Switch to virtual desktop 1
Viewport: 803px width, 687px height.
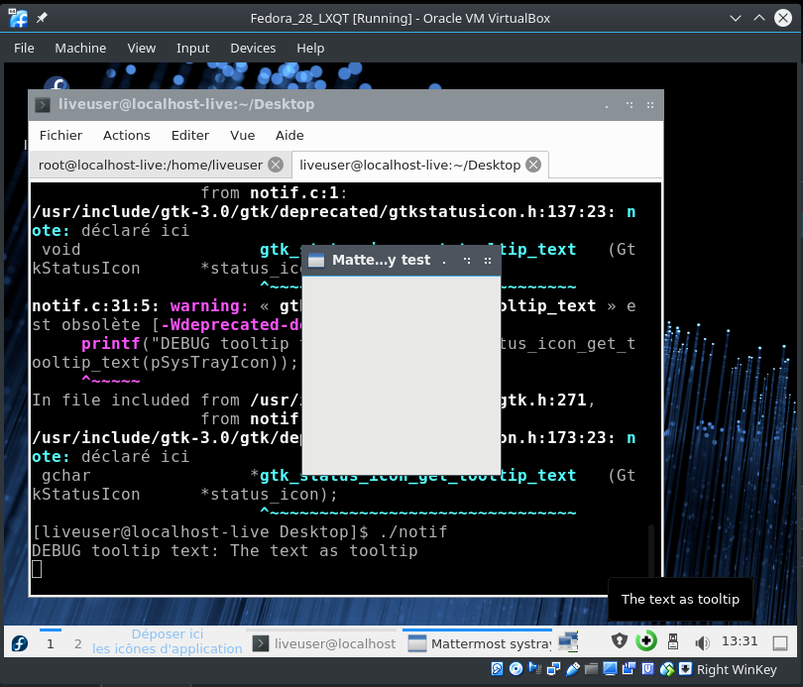click(51, 643)
